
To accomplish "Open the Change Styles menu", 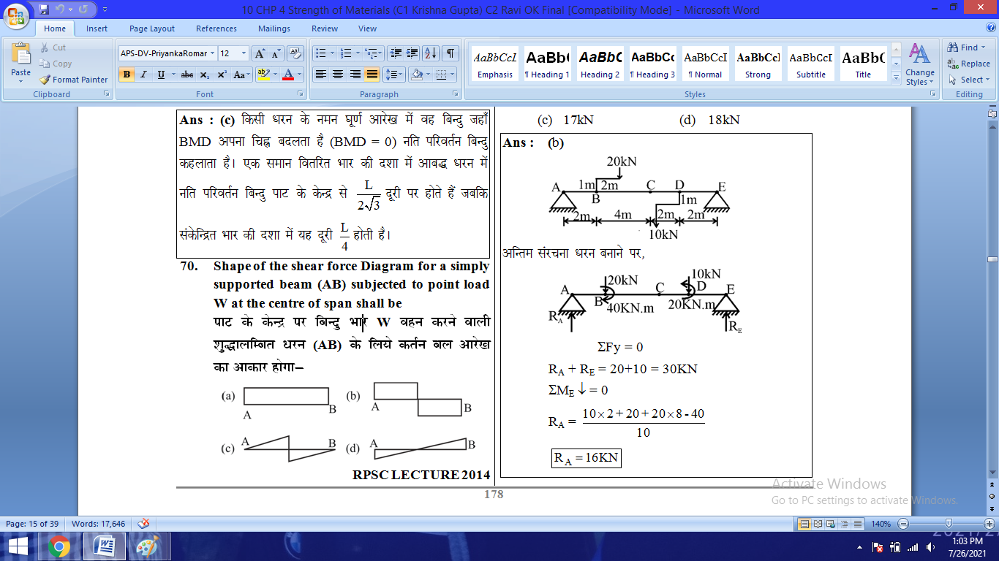I will tap(919, 64).
